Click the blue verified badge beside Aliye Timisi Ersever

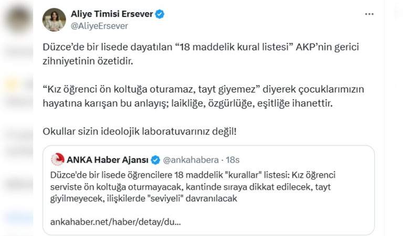pyautogui.click(x=160, y=14)
